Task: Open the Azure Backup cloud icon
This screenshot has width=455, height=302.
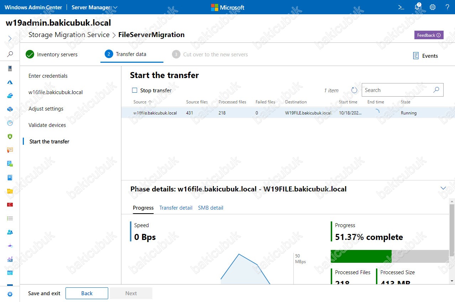Action: click(10, 96)
